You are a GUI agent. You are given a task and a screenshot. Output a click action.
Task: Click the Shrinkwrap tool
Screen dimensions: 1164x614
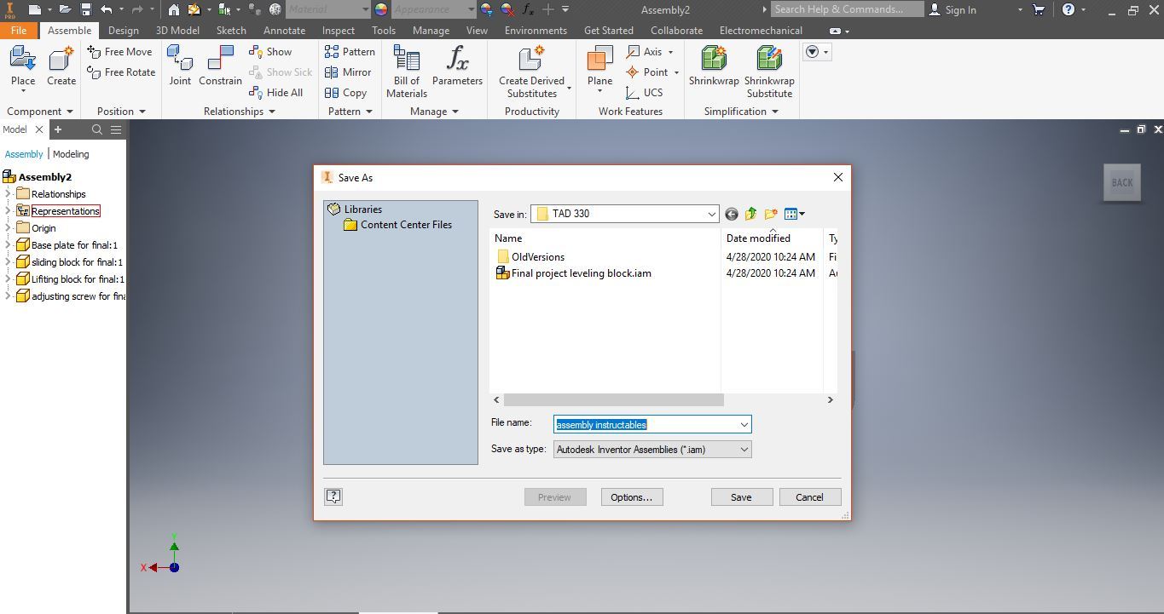pos(714,67)
